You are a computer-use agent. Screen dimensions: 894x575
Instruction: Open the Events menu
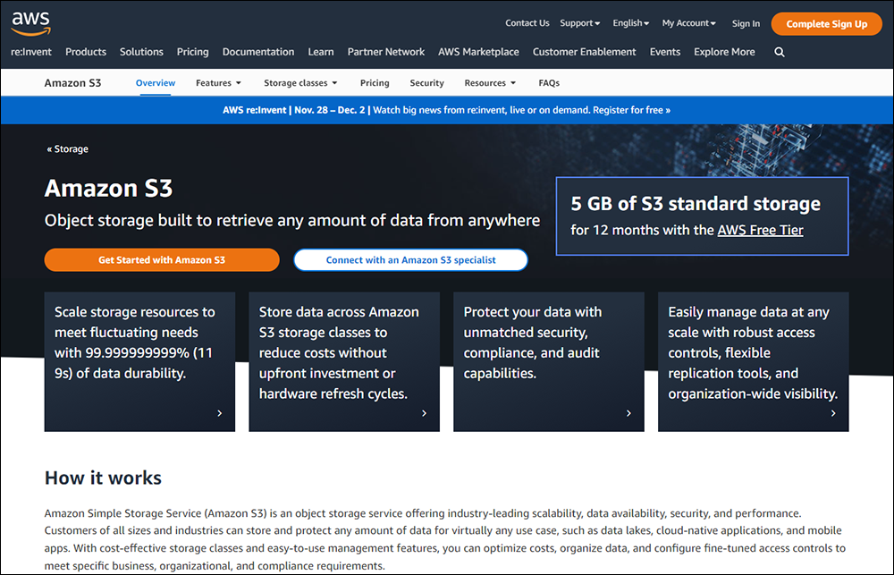click(665, 52)
